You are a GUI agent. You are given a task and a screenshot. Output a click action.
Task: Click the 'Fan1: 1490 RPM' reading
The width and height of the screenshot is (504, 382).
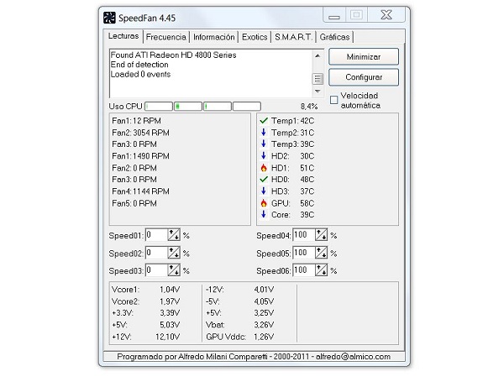click(x=140, y=156)
